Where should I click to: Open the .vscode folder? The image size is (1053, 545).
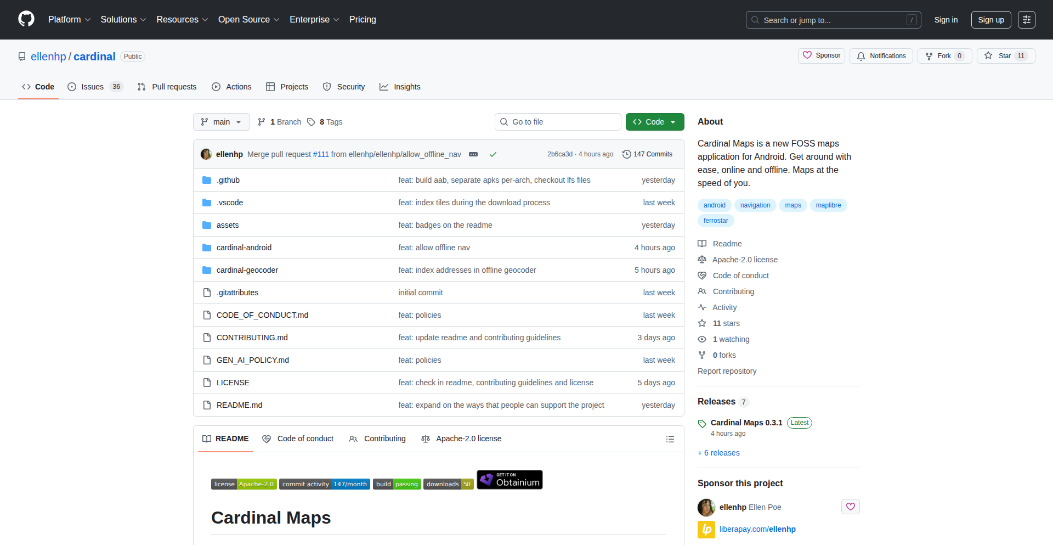pos(230,203)
